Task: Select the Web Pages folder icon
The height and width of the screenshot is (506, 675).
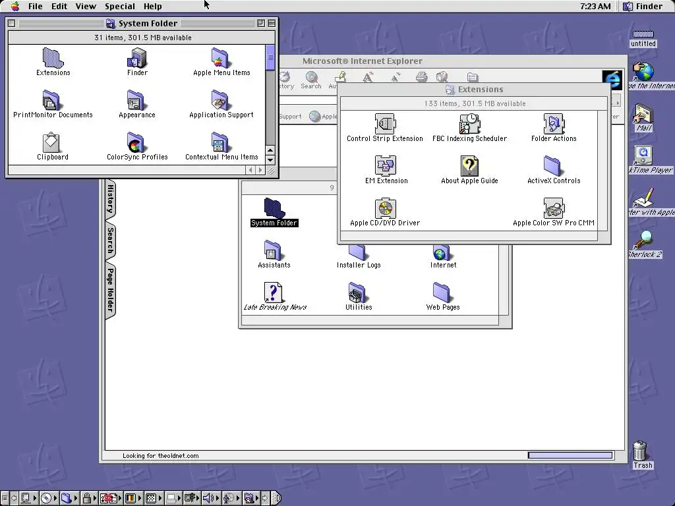Action: (441, 293)
